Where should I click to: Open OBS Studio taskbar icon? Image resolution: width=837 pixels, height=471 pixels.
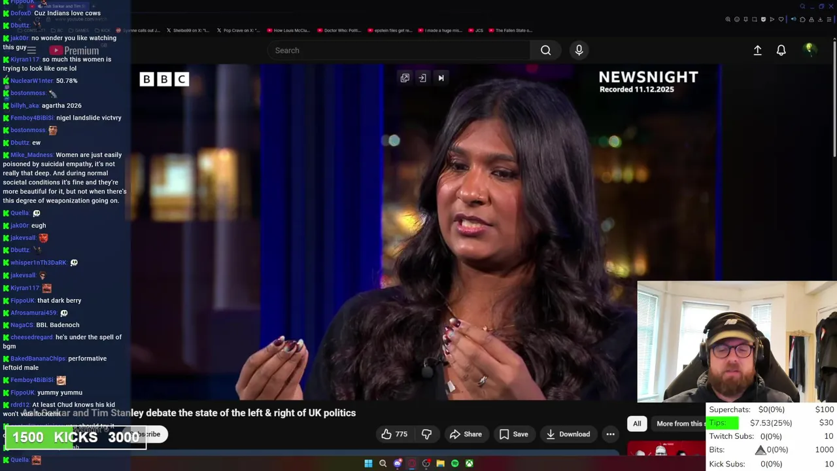coord(426,463)
